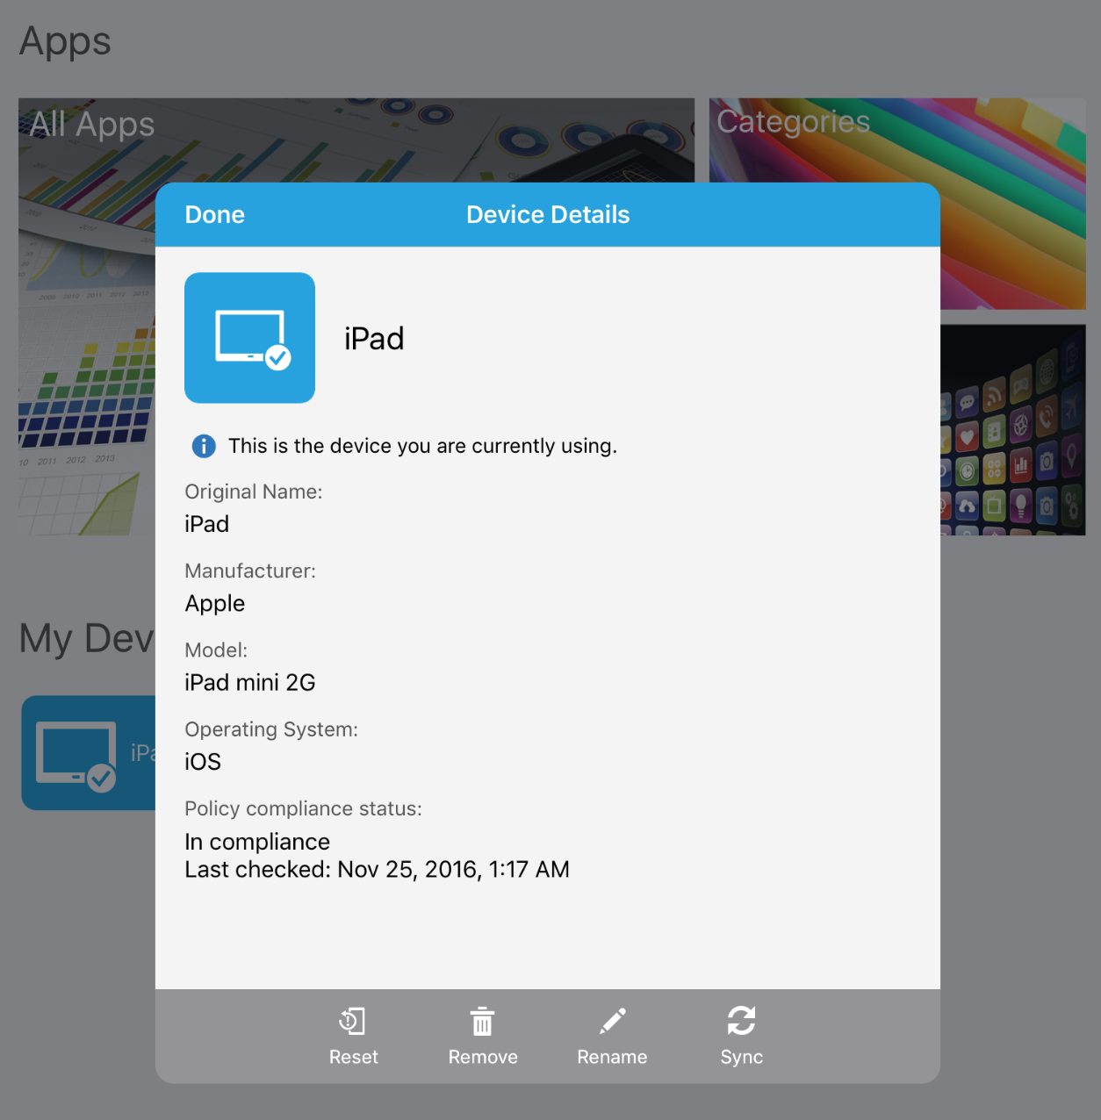
Task: Click the My Devices heading behind dialog
Action: [x=87, y=638]
